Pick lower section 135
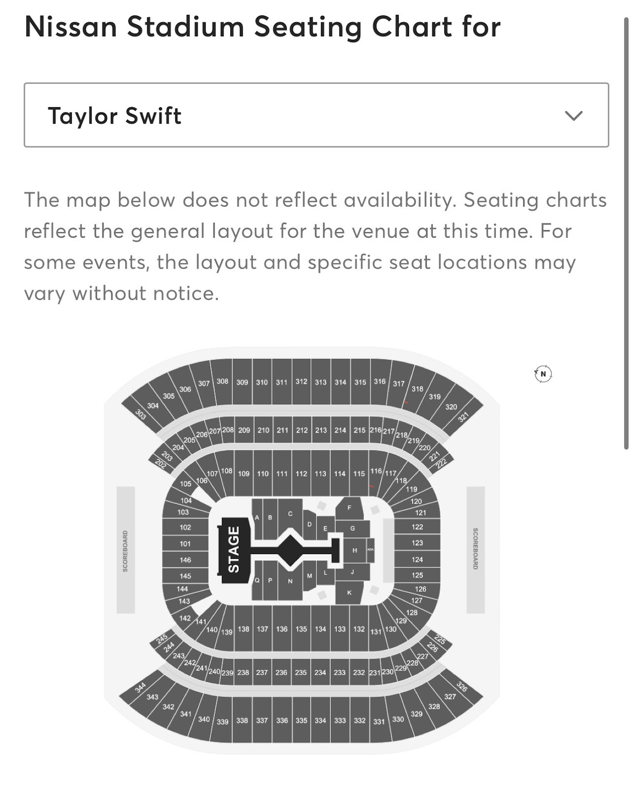The height and width of the screenshot is (793, 633). (301, 629)
